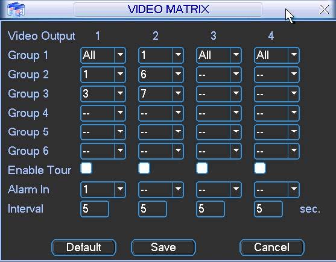The image size is (336, 262).
Task: Click the Group 1 row label
Action: pyautogui.click(x=28, y=55)
